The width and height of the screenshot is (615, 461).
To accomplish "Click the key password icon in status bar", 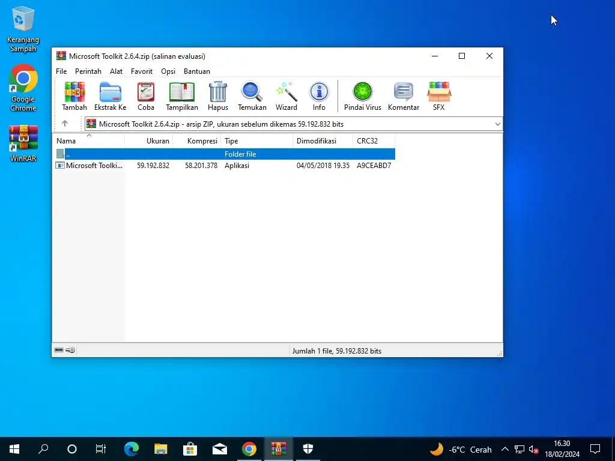I will point(70,350).
